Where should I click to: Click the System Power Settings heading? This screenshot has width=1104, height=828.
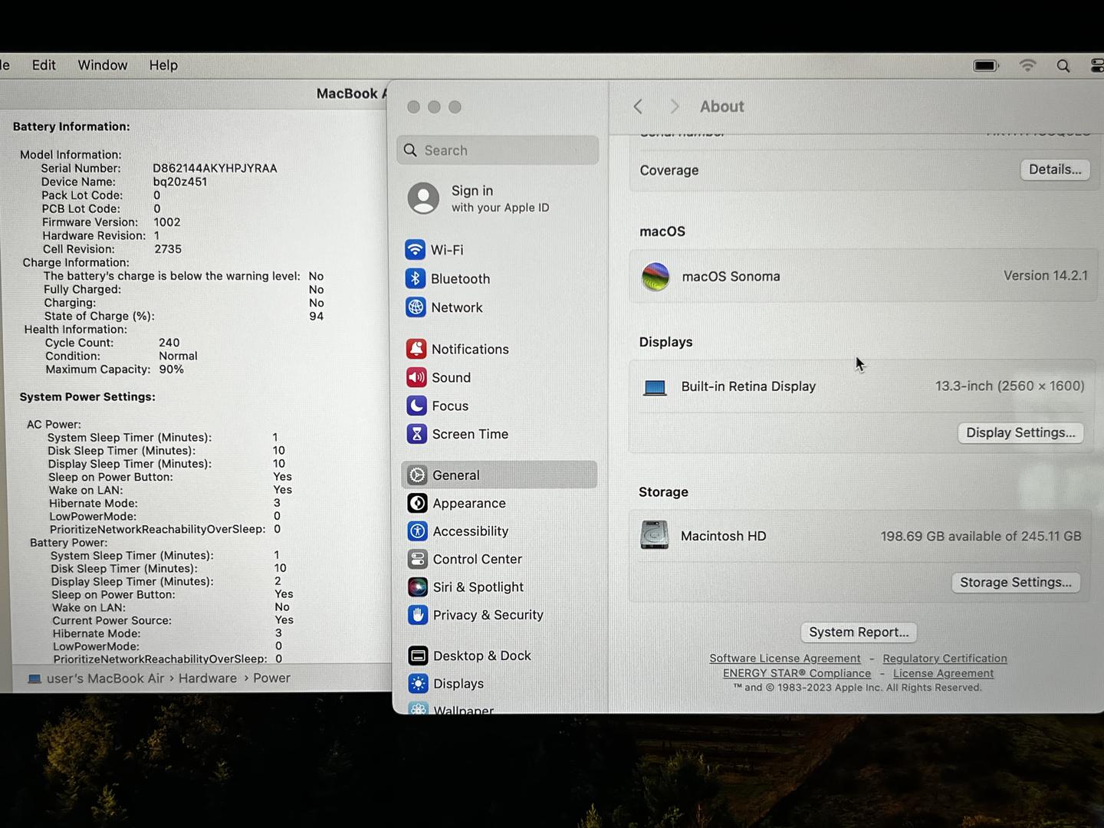pyautogui.click(x=87, y=396)
